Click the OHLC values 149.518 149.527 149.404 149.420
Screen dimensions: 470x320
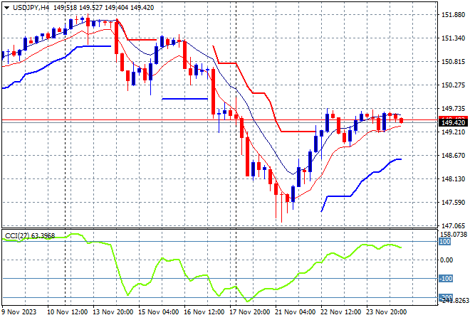click(104, 8)
